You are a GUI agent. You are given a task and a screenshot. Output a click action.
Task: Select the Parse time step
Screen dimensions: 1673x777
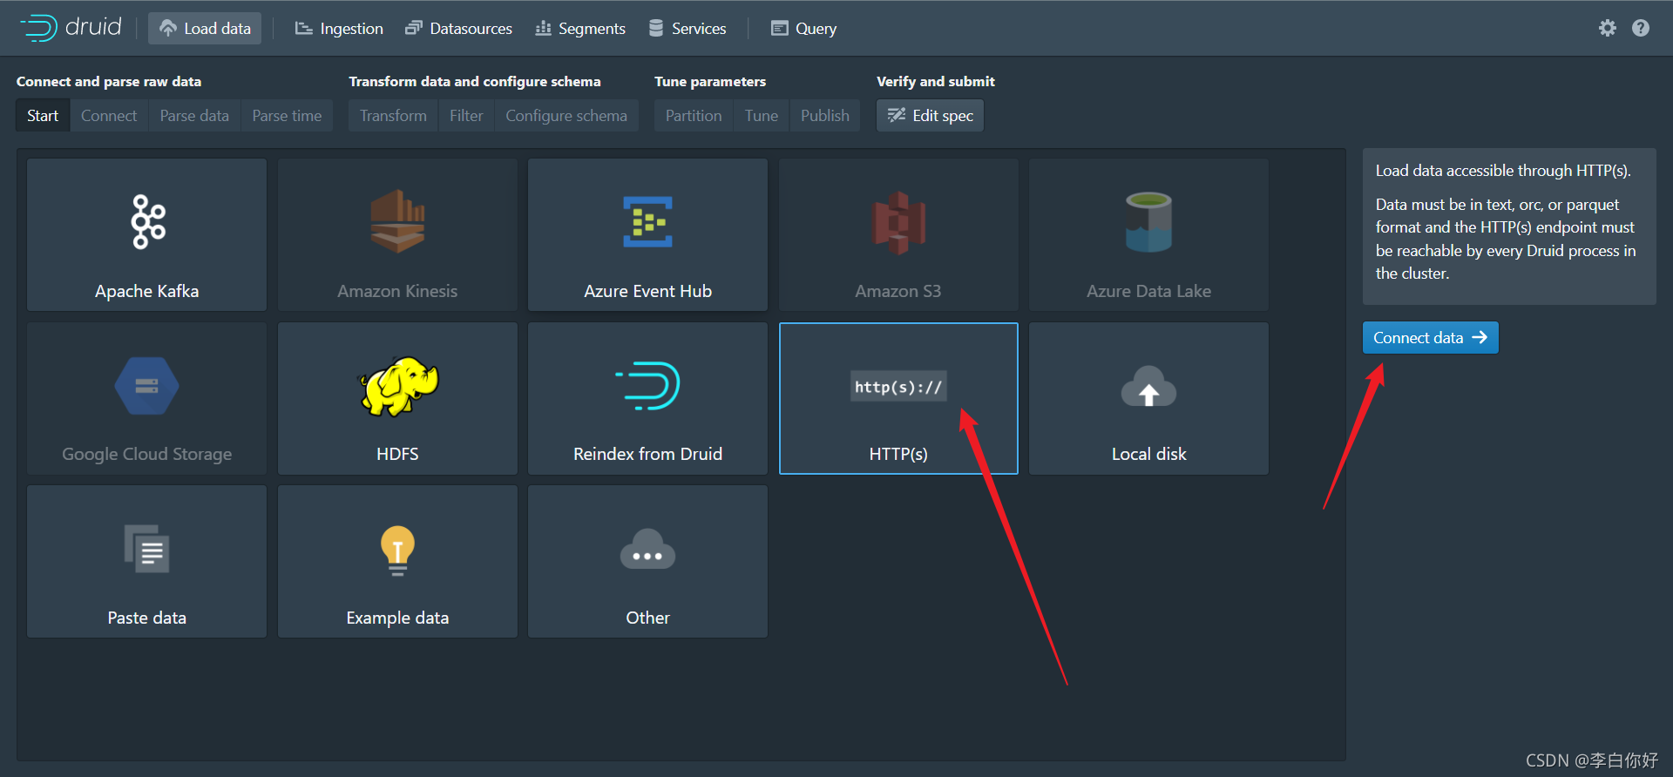287,116
